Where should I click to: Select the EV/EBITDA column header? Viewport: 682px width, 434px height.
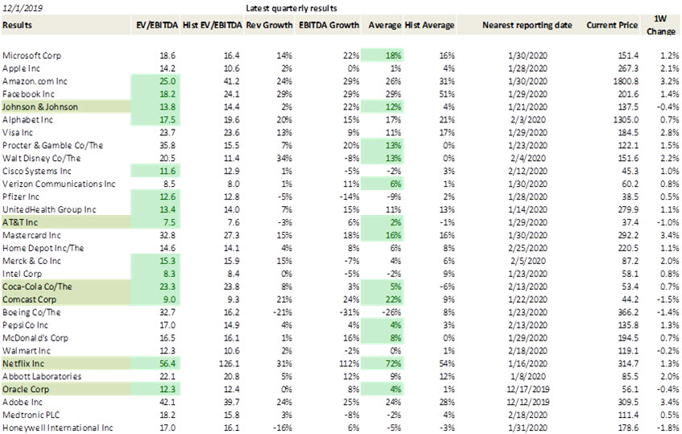point(156,25)
